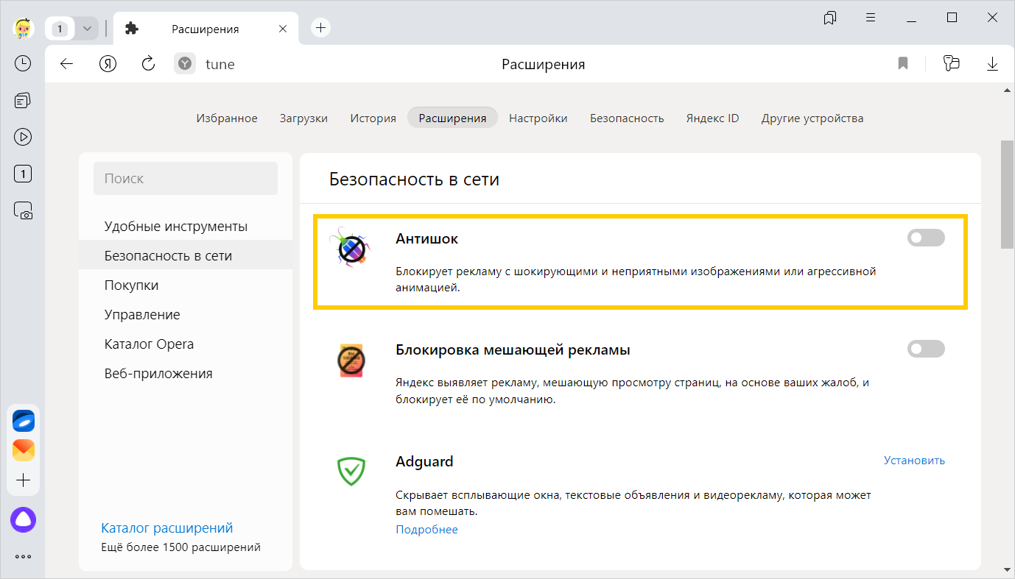Click the Adguard extension title
Screen dimensions: 1015x579
[x=424, y=462]
